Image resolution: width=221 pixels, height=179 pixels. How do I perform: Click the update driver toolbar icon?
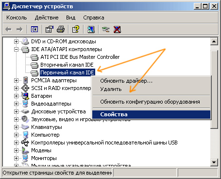pos(105,30)
